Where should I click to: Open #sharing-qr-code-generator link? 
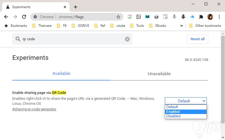(x=34, y=109)
